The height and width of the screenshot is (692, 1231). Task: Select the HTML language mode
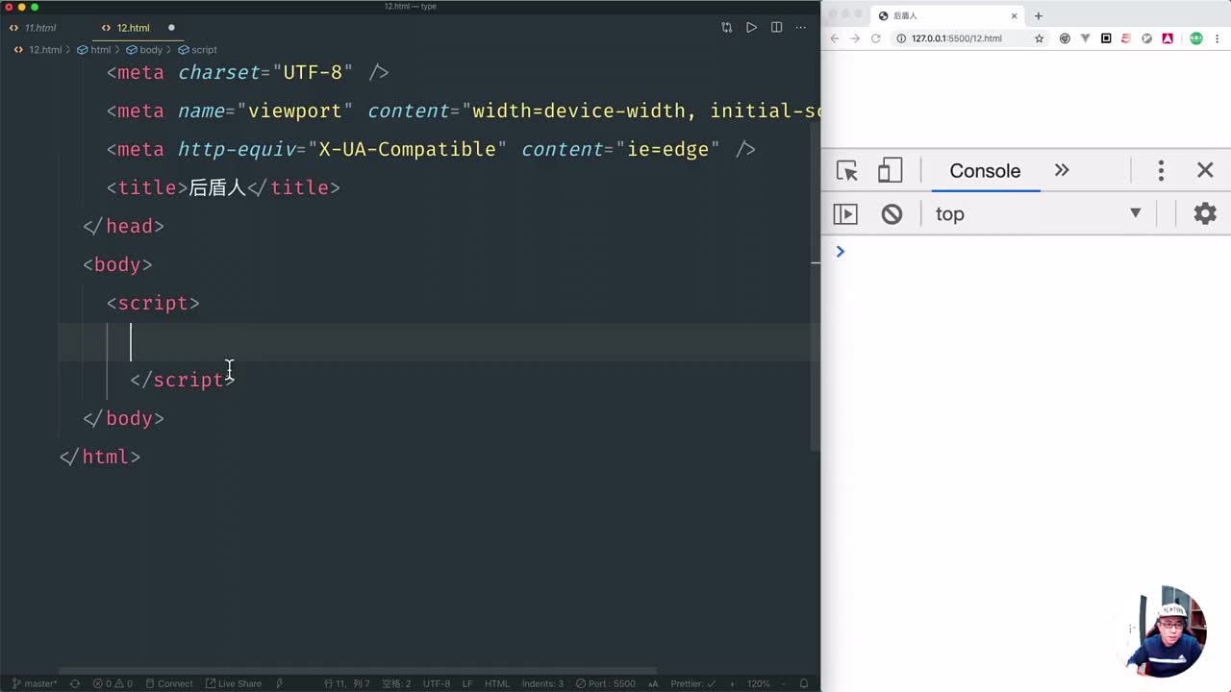[x=497, y=683]
